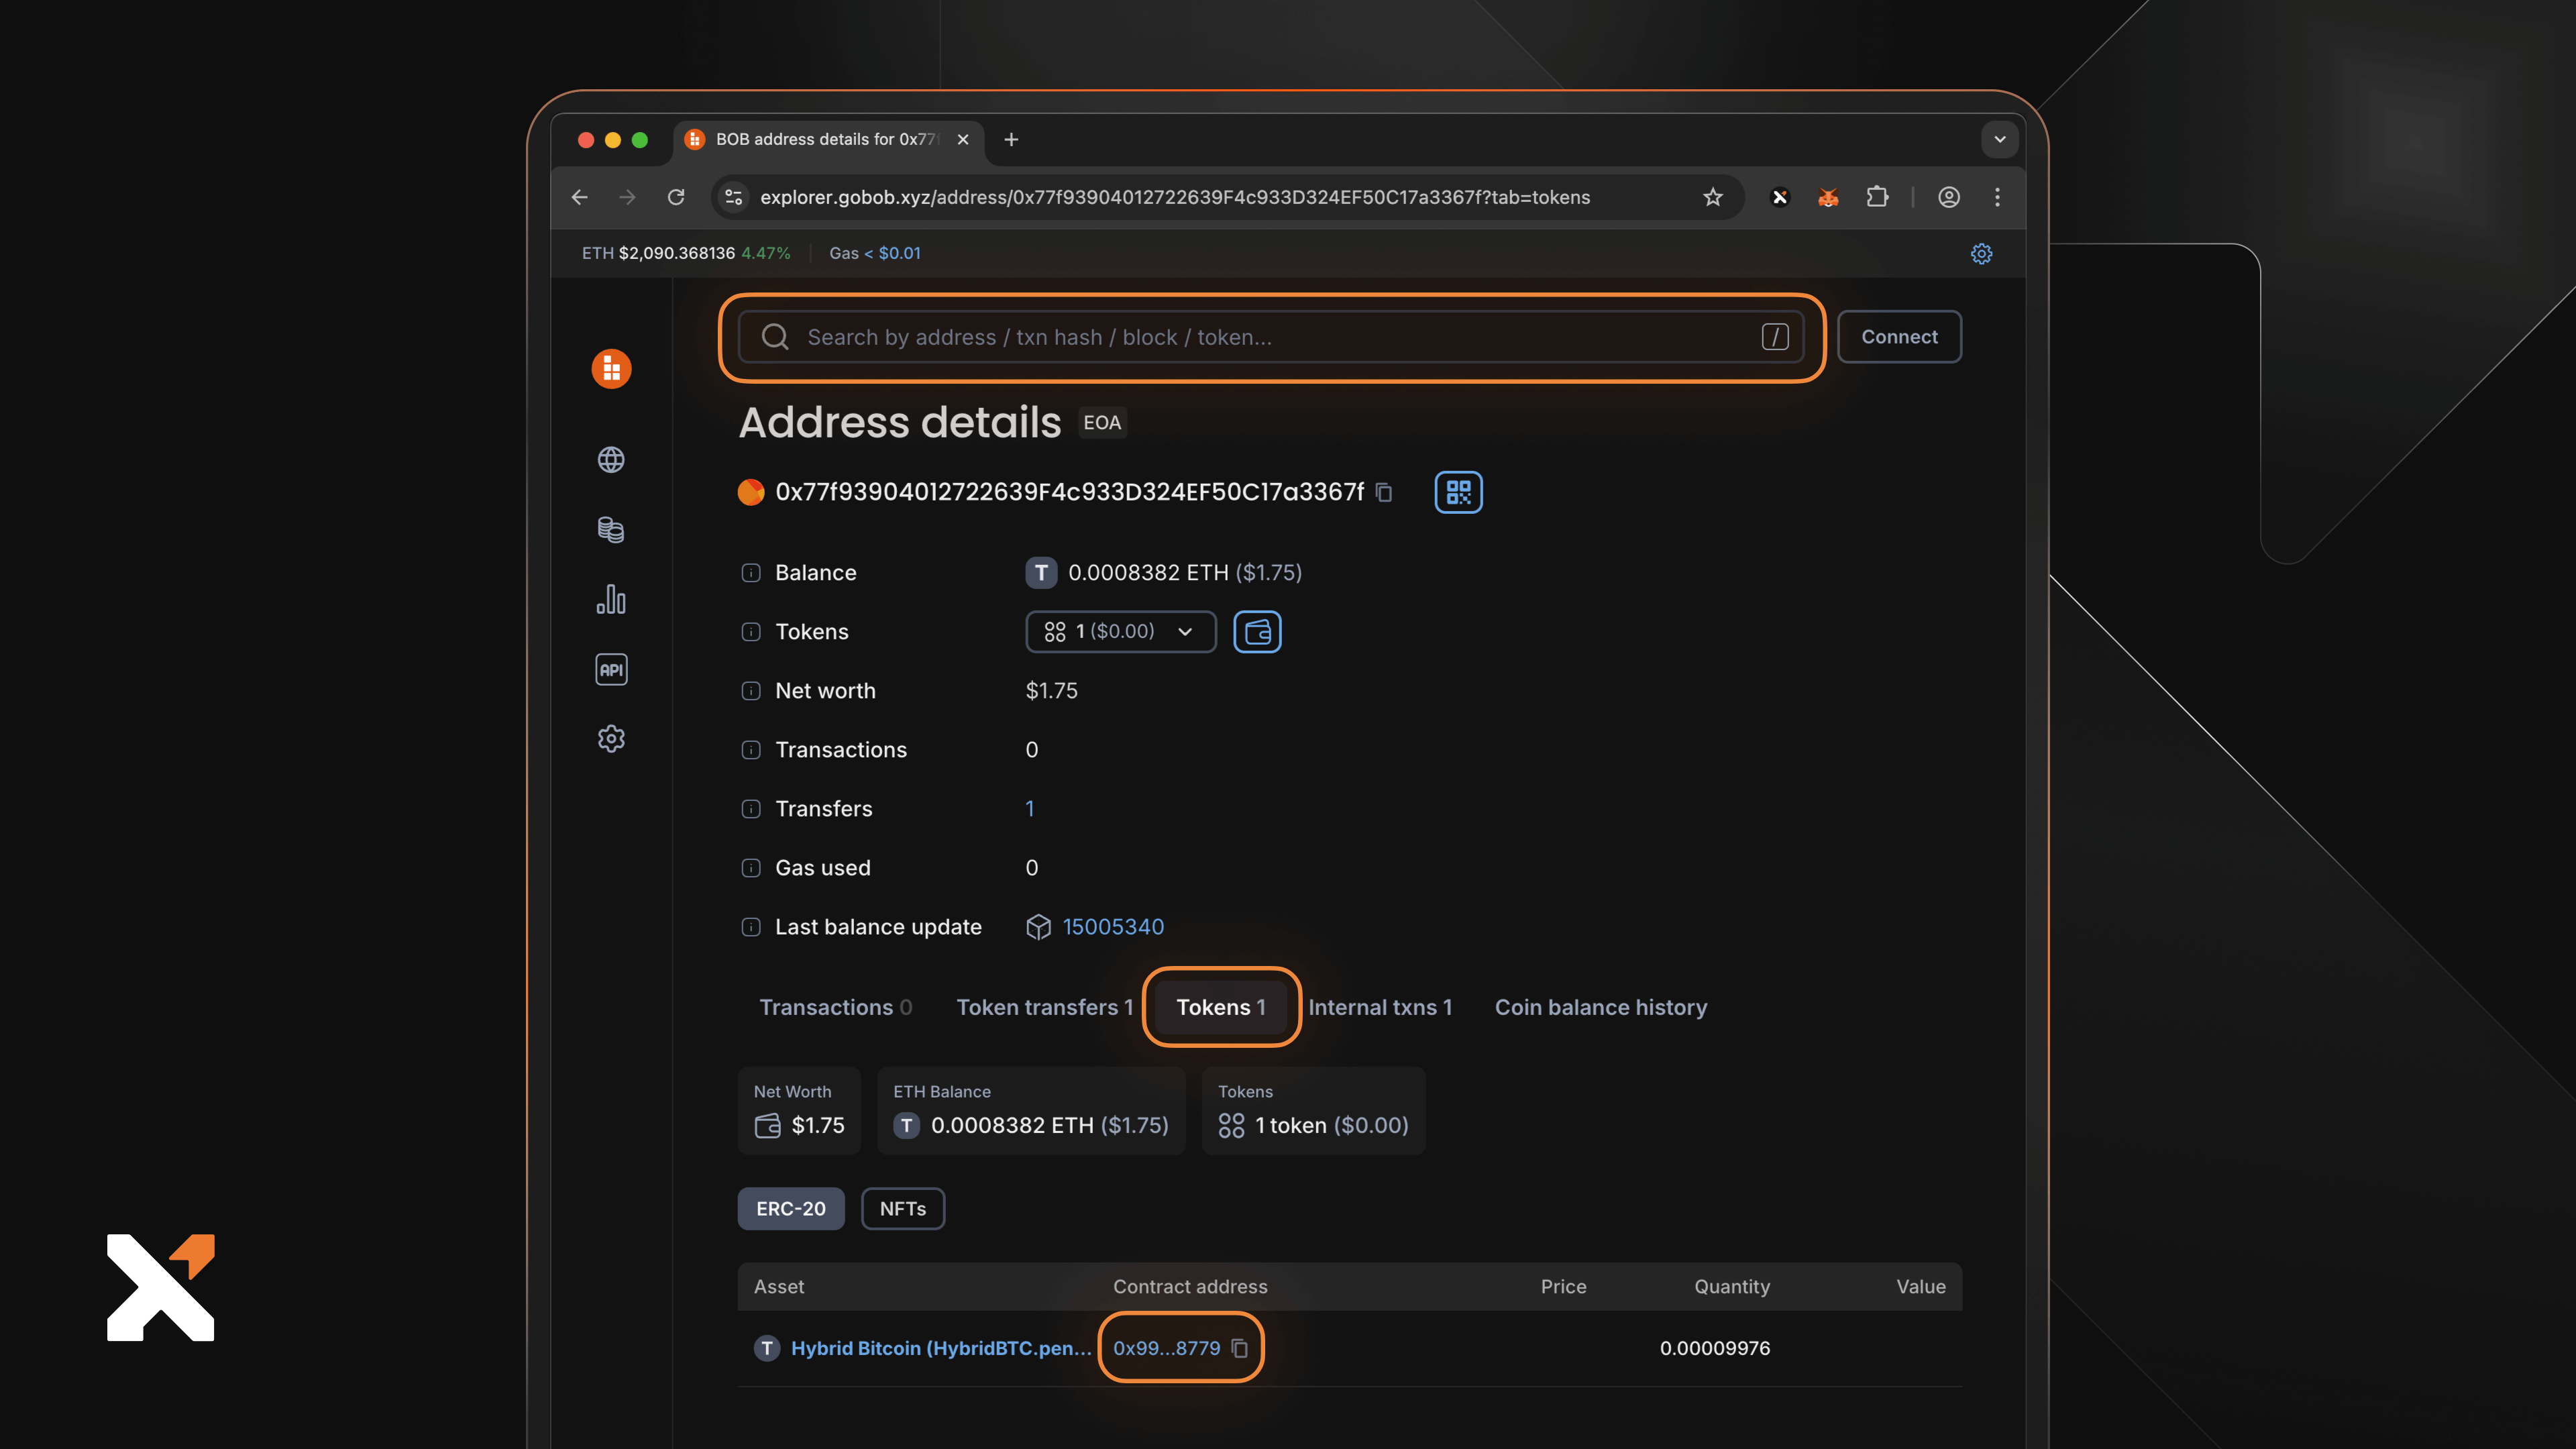
Task: Show the address QR code
Action: 1458,492
